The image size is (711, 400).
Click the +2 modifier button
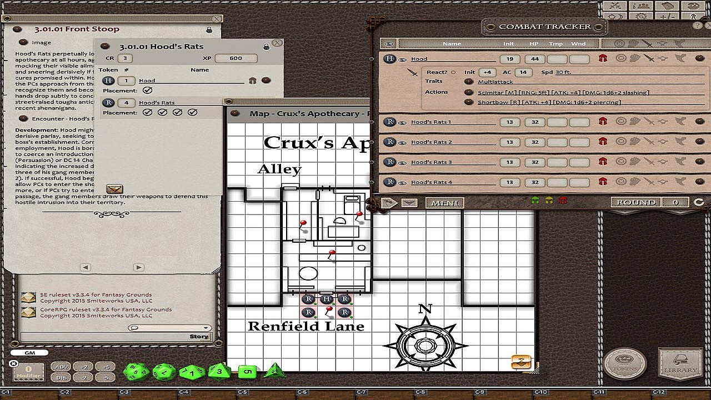(83, 367)
